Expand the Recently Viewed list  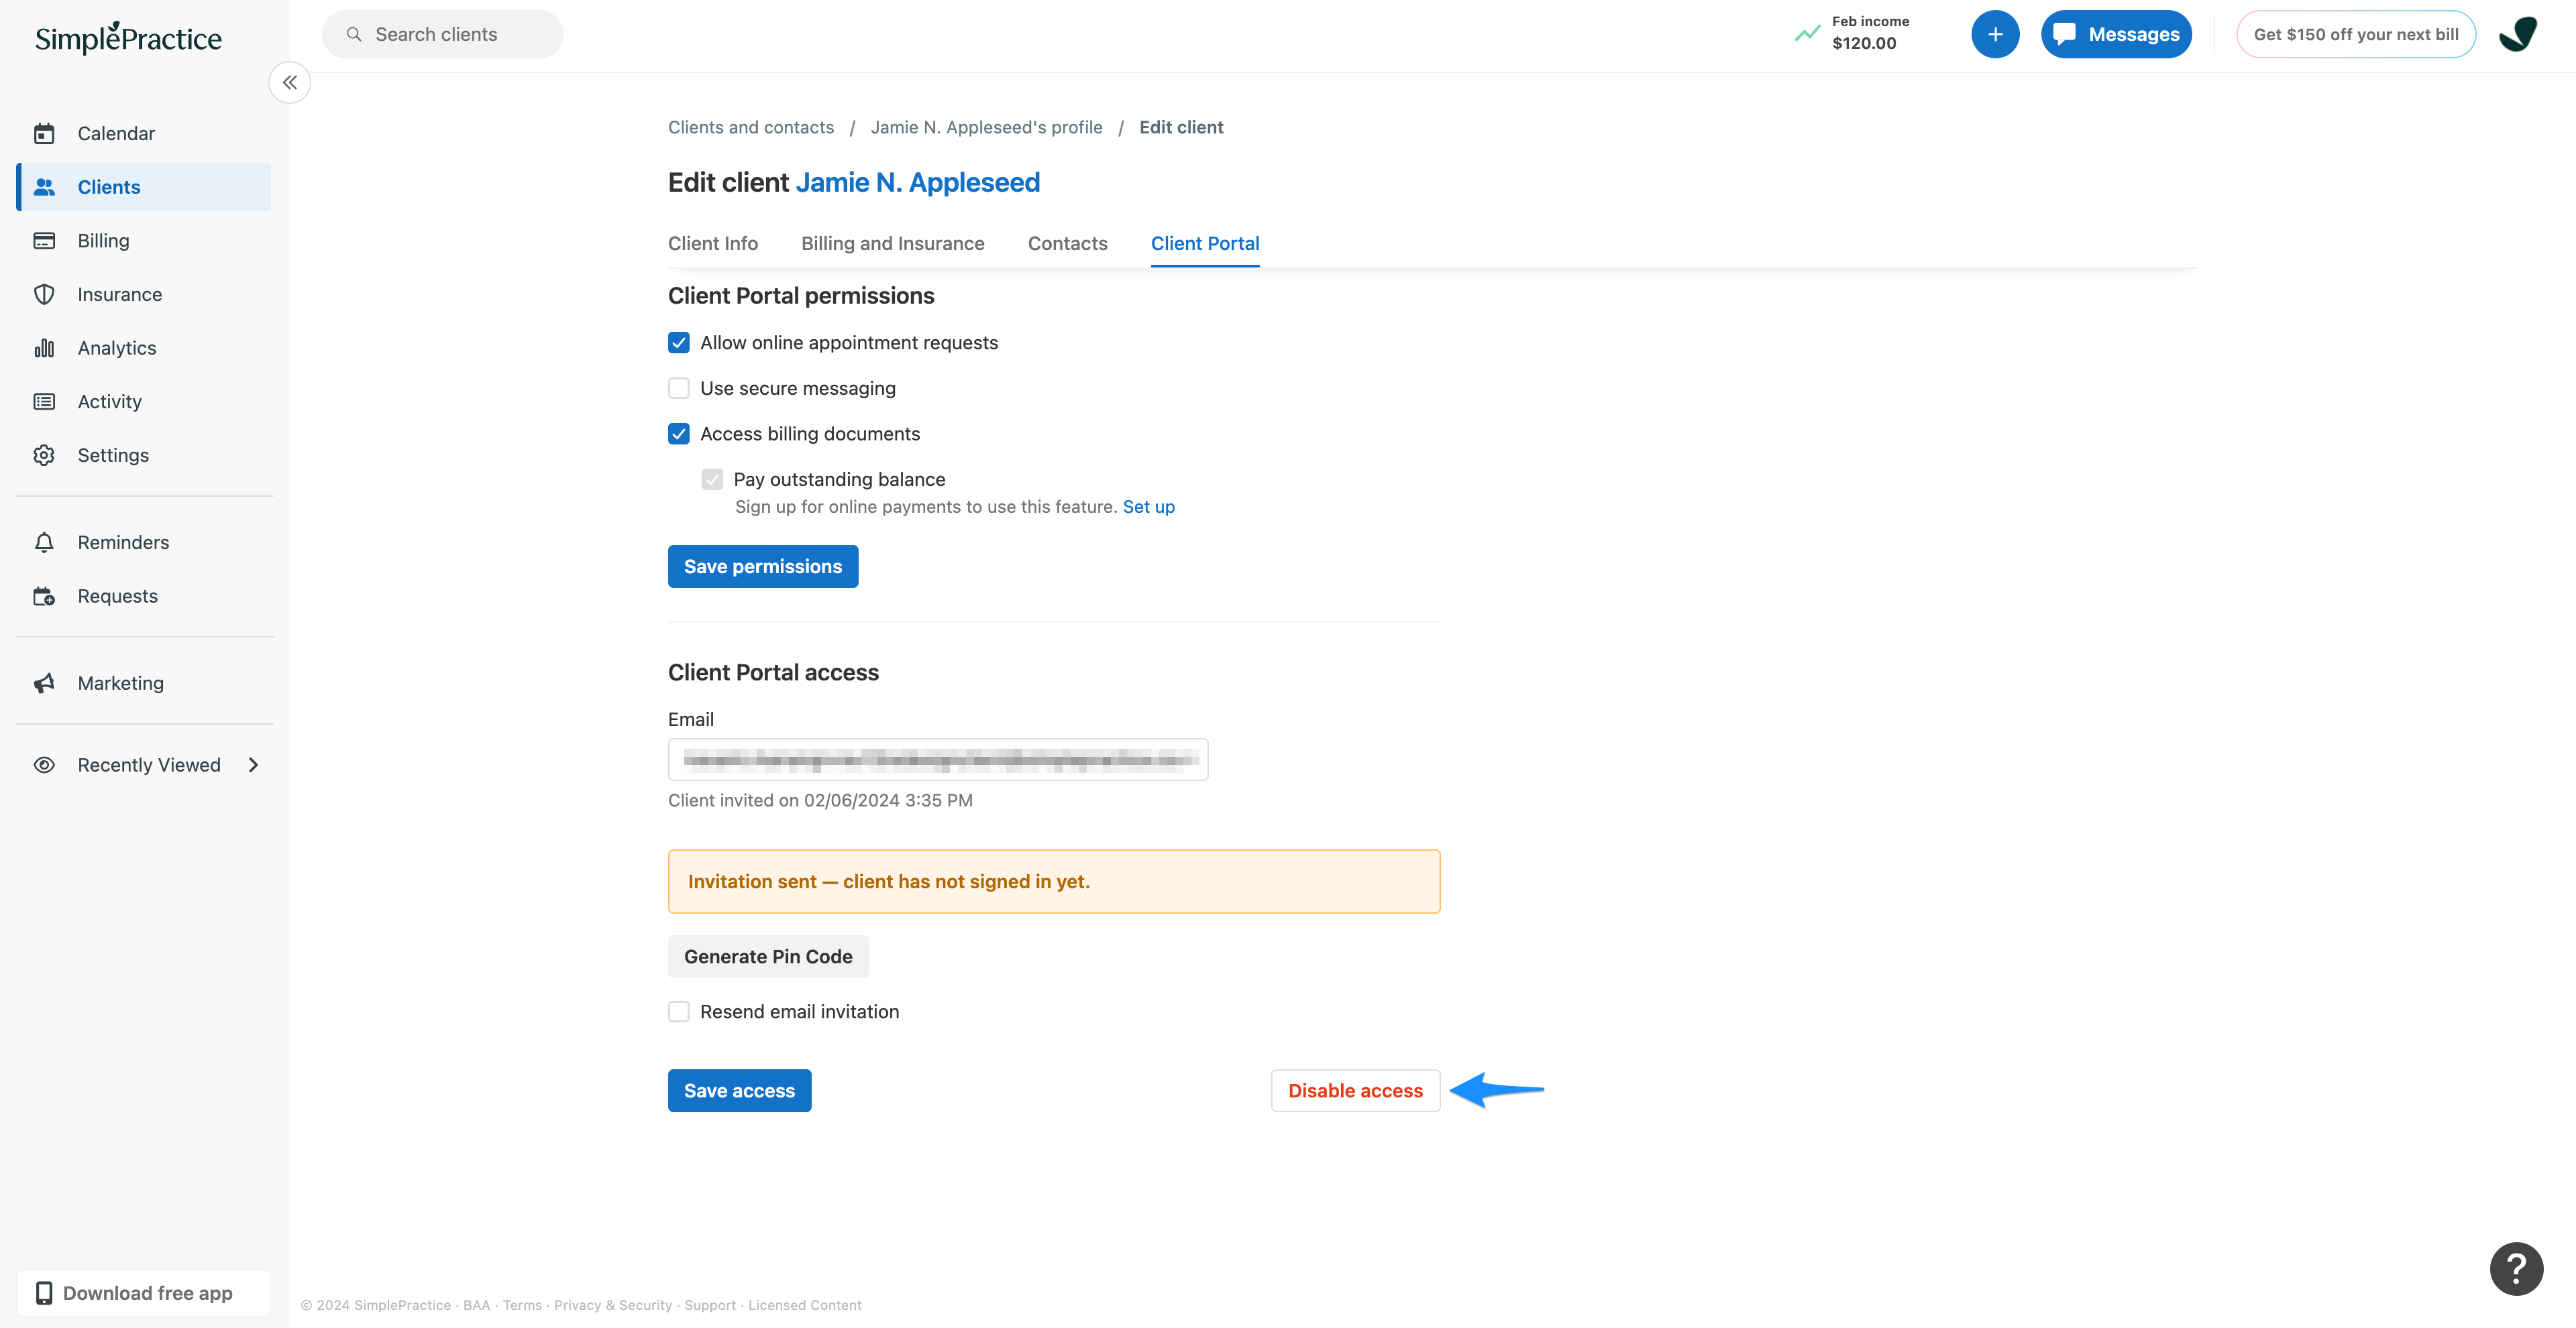[x=253, y=764]
